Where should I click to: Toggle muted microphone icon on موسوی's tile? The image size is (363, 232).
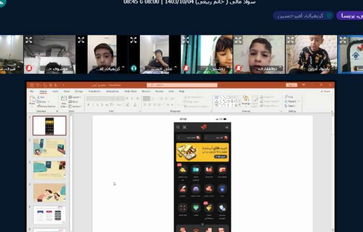click(x=29, y=68)
